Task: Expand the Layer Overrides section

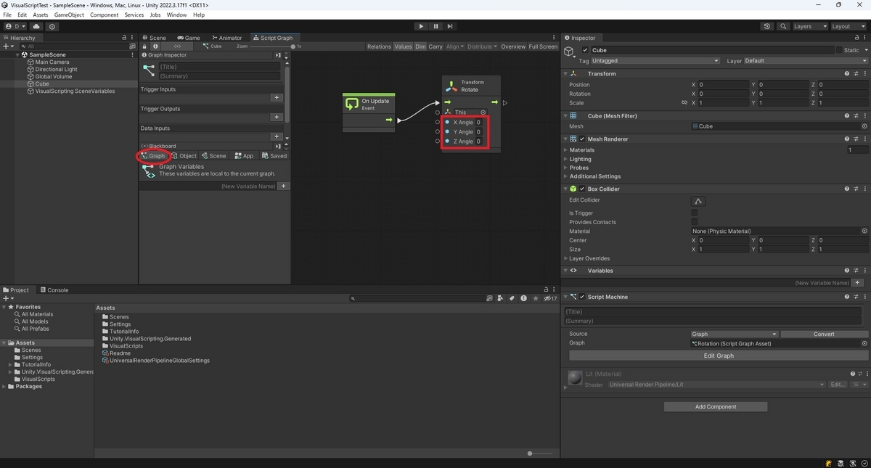Action: pyautogui.click(x=566, y=258)
